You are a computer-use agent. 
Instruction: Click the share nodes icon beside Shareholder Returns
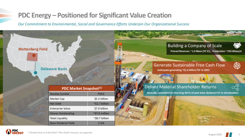point(236,87)
